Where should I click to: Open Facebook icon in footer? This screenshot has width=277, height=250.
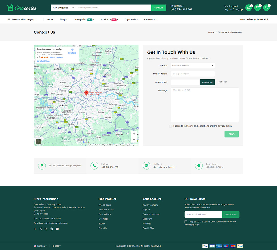(x=35, y=229)
